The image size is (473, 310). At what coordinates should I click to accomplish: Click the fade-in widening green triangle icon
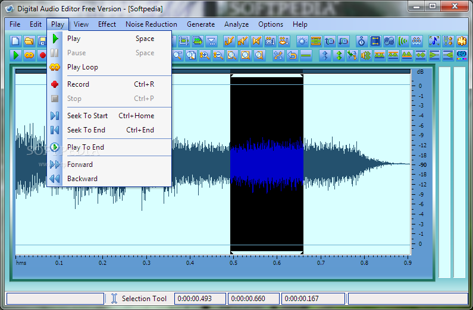(x=448, y=55)
